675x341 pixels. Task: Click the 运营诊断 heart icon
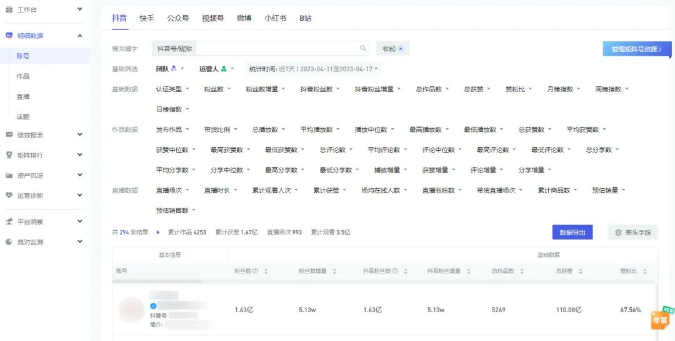9,195
